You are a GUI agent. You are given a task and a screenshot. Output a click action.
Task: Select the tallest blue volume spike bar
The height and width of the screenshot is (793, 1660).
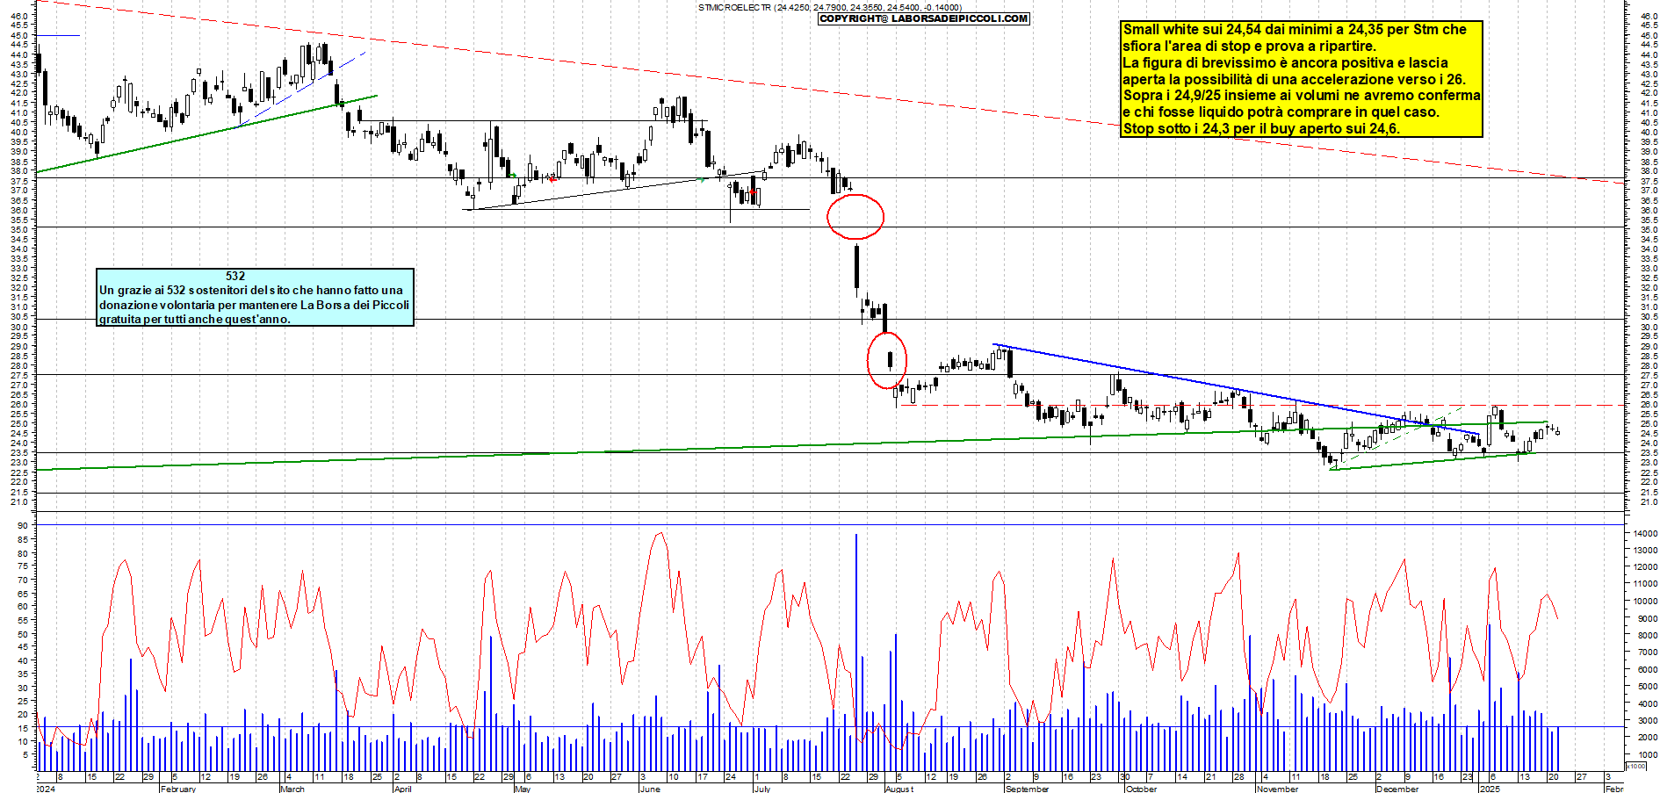tap(856, 652)
